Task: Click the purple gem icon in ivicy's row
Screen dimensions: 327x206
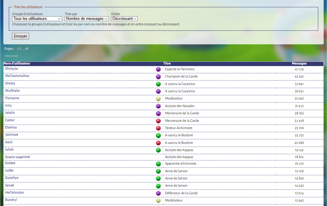Action: click(x=158, y=106)
